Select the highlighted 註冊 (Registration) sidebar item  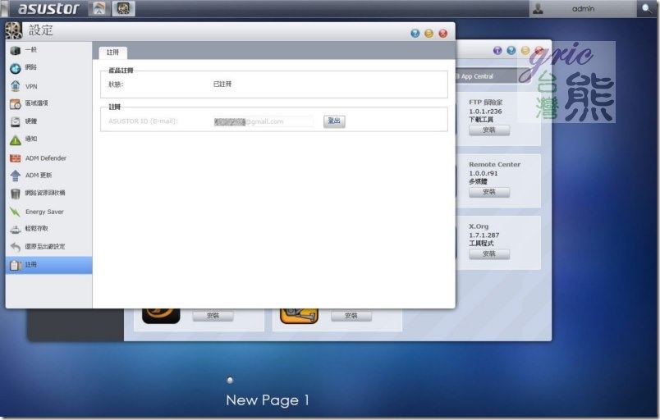(48, 265)
